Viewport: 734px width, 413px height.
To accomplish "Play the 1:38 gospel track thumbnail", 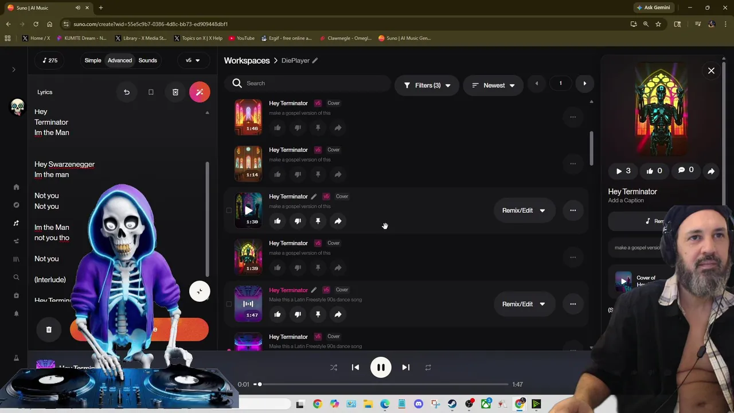I will pos(248,210).
